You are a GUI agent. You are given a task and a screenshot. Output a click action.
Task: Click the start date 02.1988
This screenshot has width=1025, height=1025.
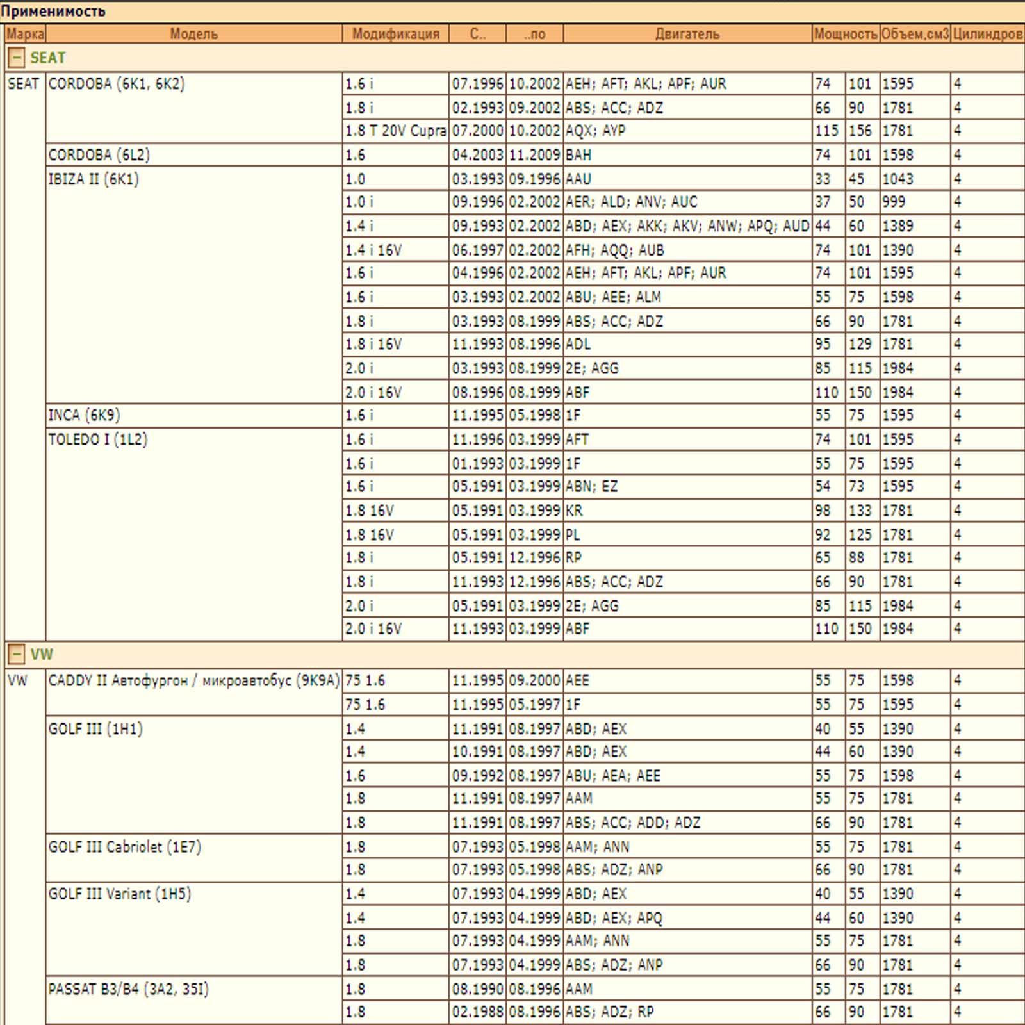478,1012
